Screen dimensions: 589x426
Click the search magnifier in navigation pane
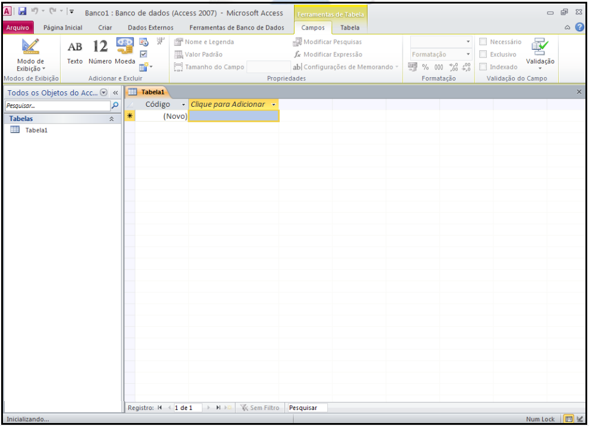coord(115,106)
